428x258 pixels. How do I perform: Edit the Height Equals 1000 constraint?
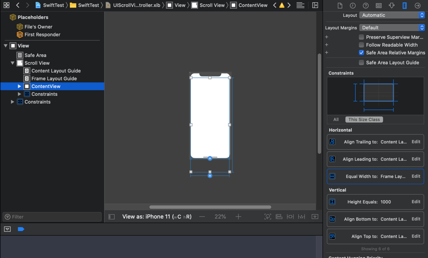(416, 202)
